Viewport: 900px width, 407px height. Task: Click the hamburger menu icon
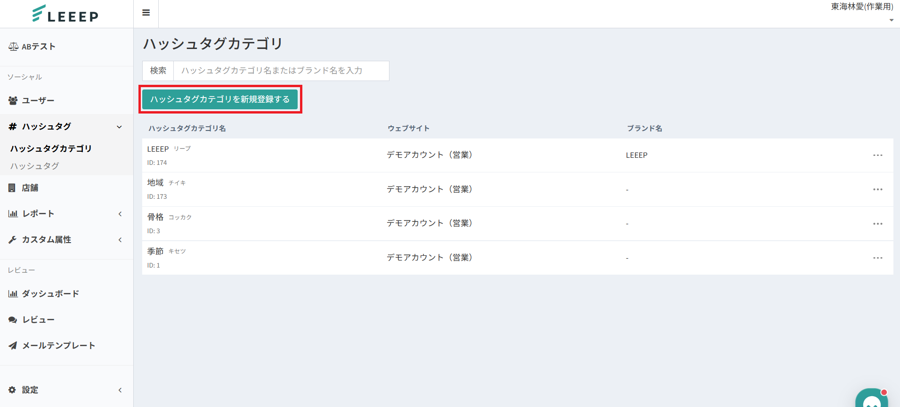146,13
